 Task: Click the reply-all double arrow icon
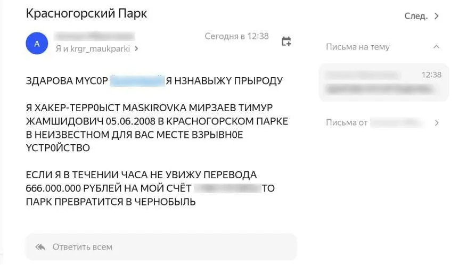40,247
